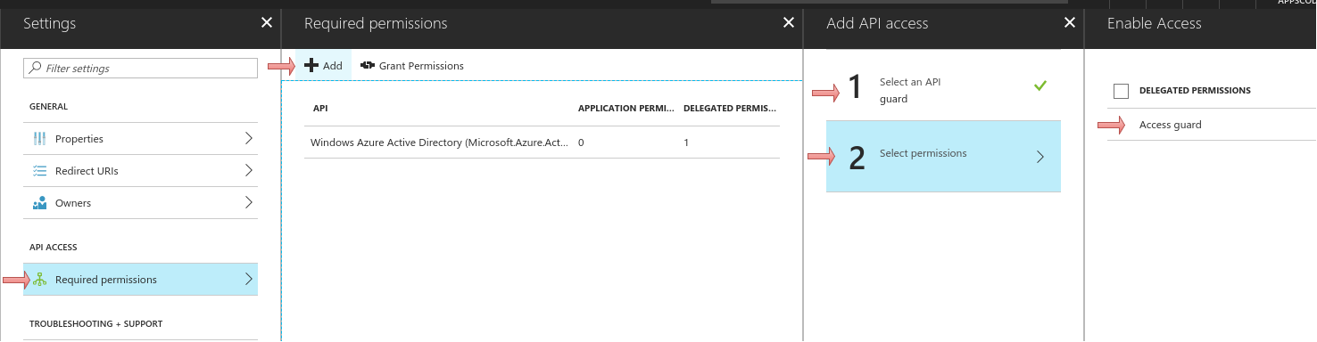The height and width of the screenshot is (342, 1317).
Task: Click the Delegated Permissions column header
Action: pos(729,109)
